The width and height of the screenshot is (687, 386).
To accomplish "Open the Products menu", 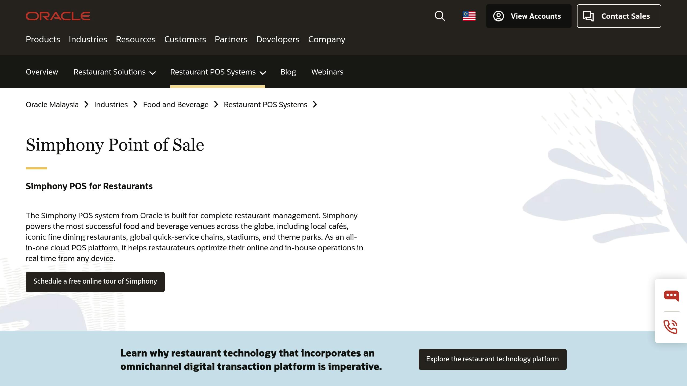I will [x=43, y=39].
